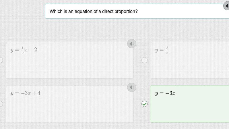Image resolution: width=229 pixels, height=129 pixels.
Task: Click the question text about direct proportion
Action: 94,11
